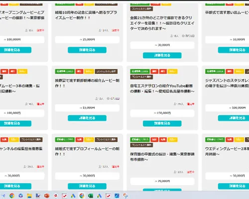The height and width of the screenshot is (199, 249).
Task: Click 詳細を見る on 結婚10周年 surprise movie card
Action: coord(87,50)
